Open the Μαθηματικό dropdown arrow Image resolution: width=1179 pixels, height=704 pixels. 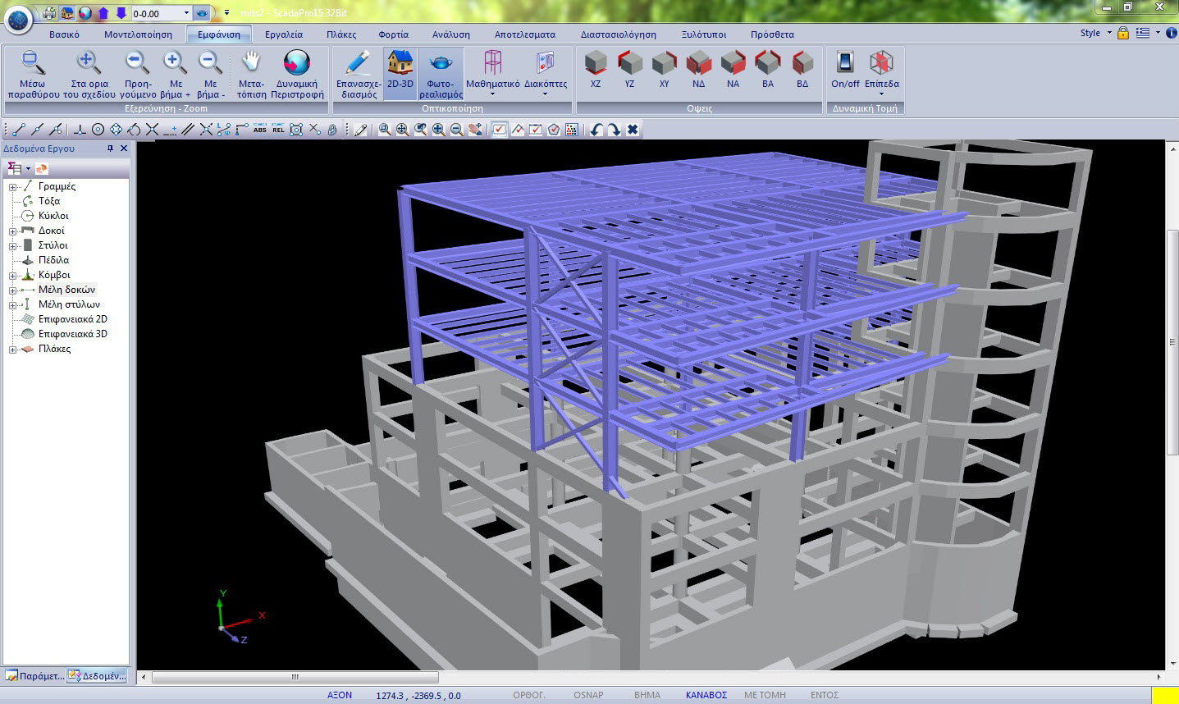[x=492, y=94]
